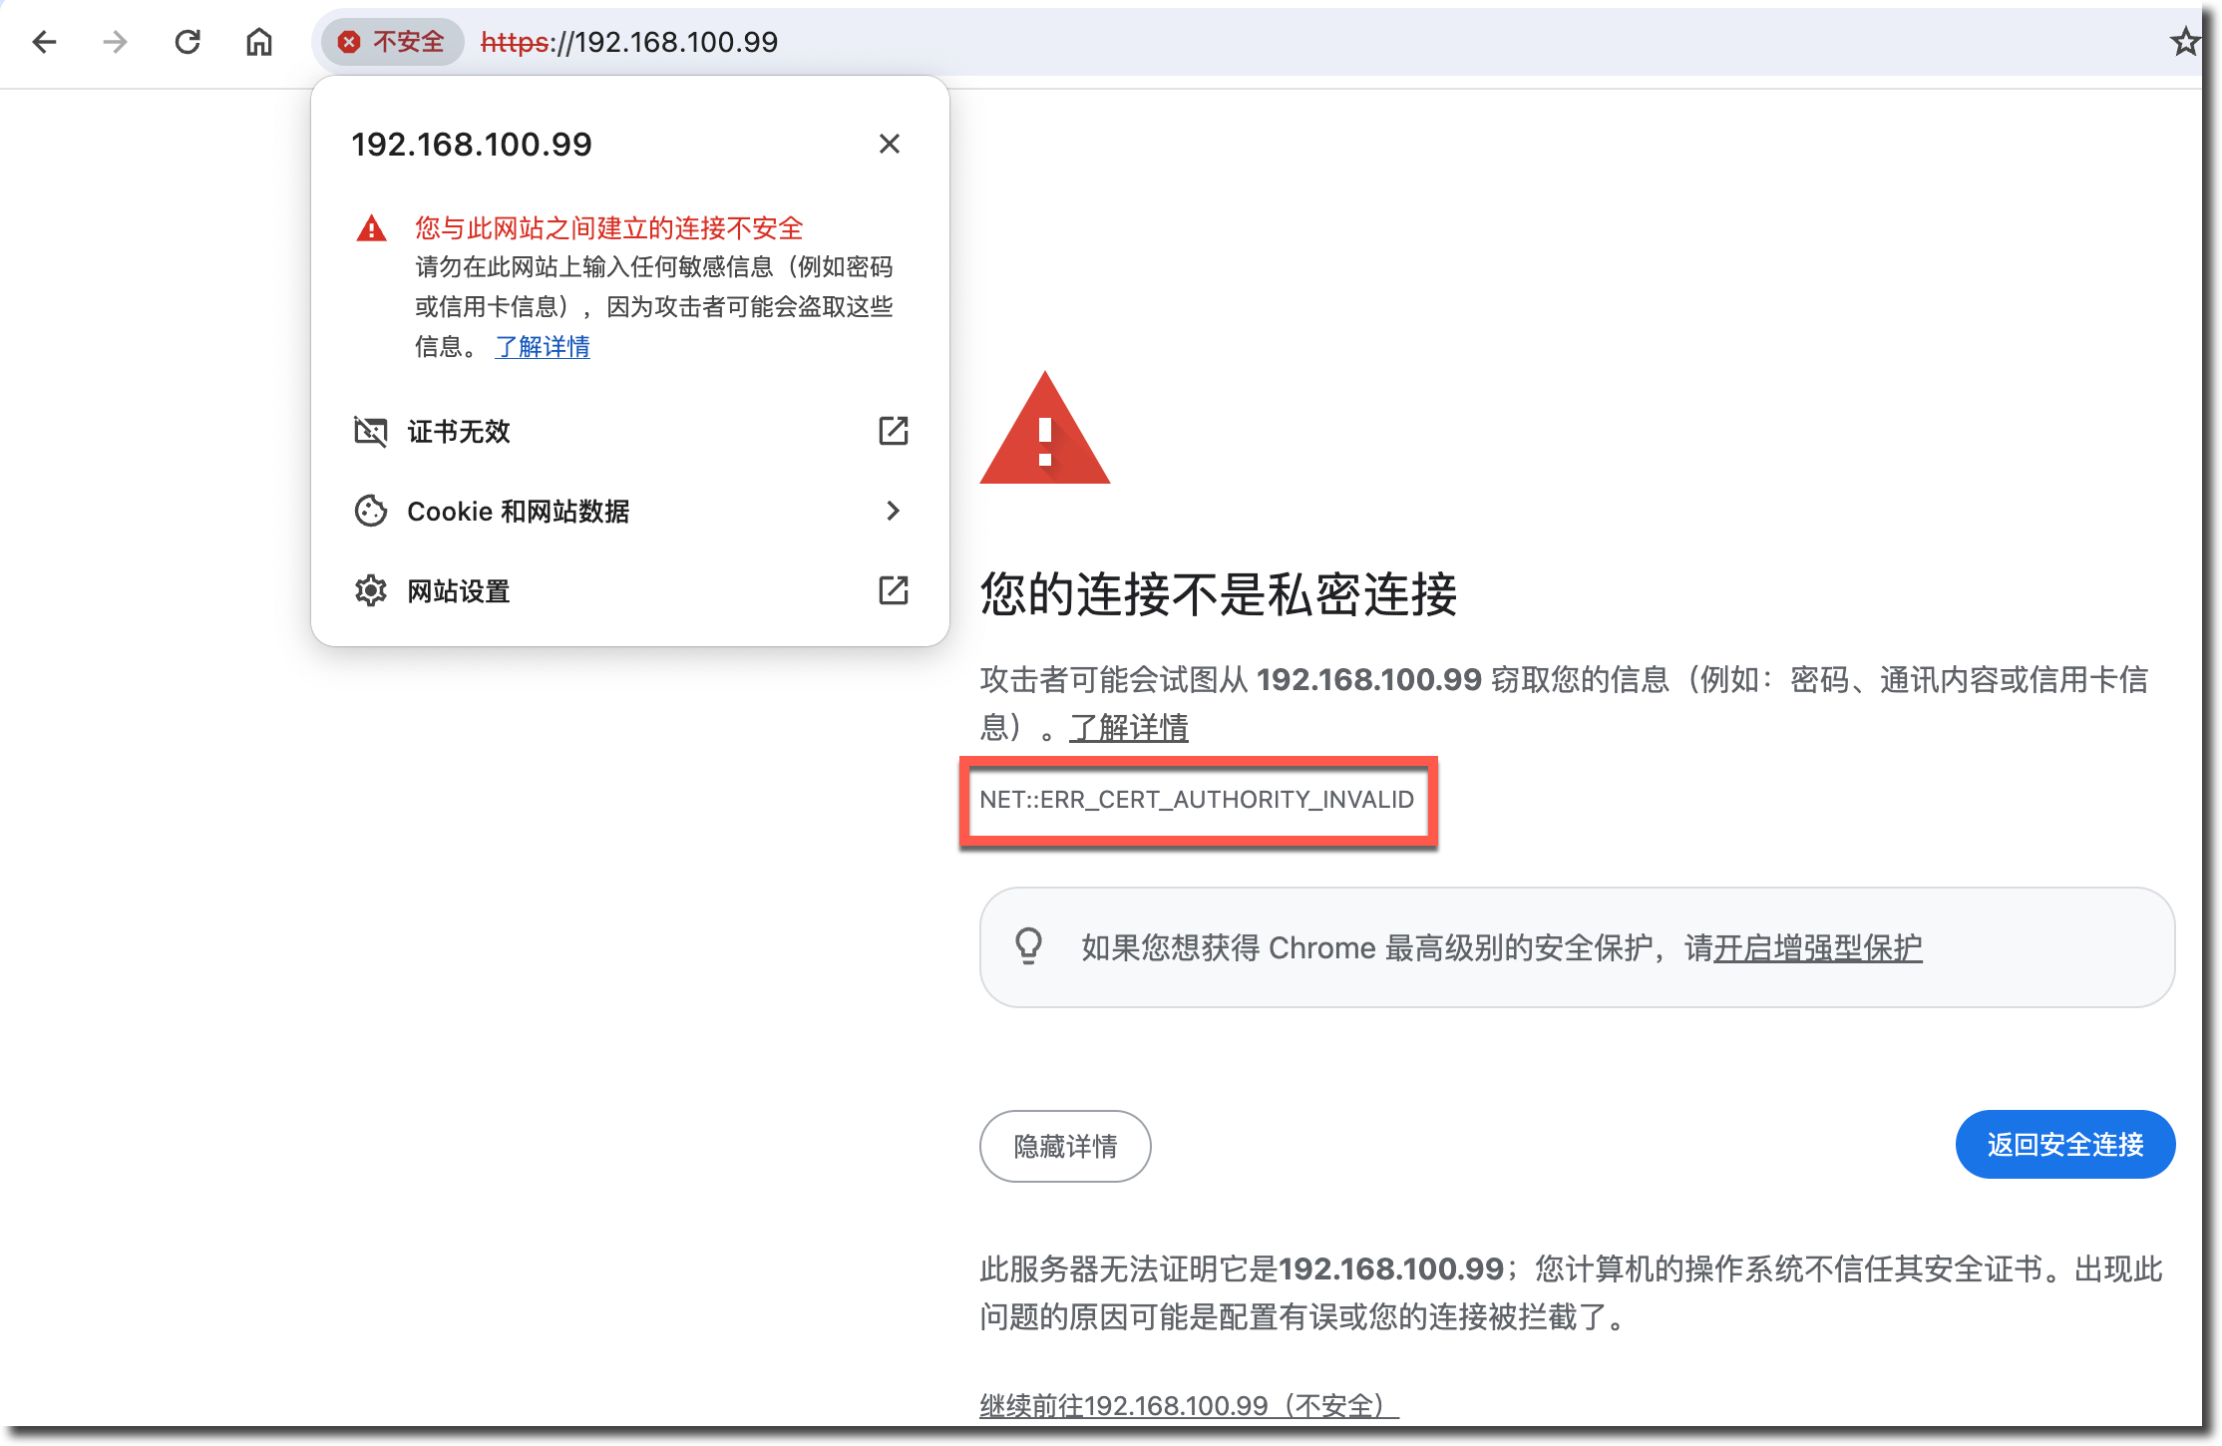Click the NET::ERR_CERT_AUTHORITY_INVALID error code
The image size is (2222, 1446).
[x=1197, y=800]
